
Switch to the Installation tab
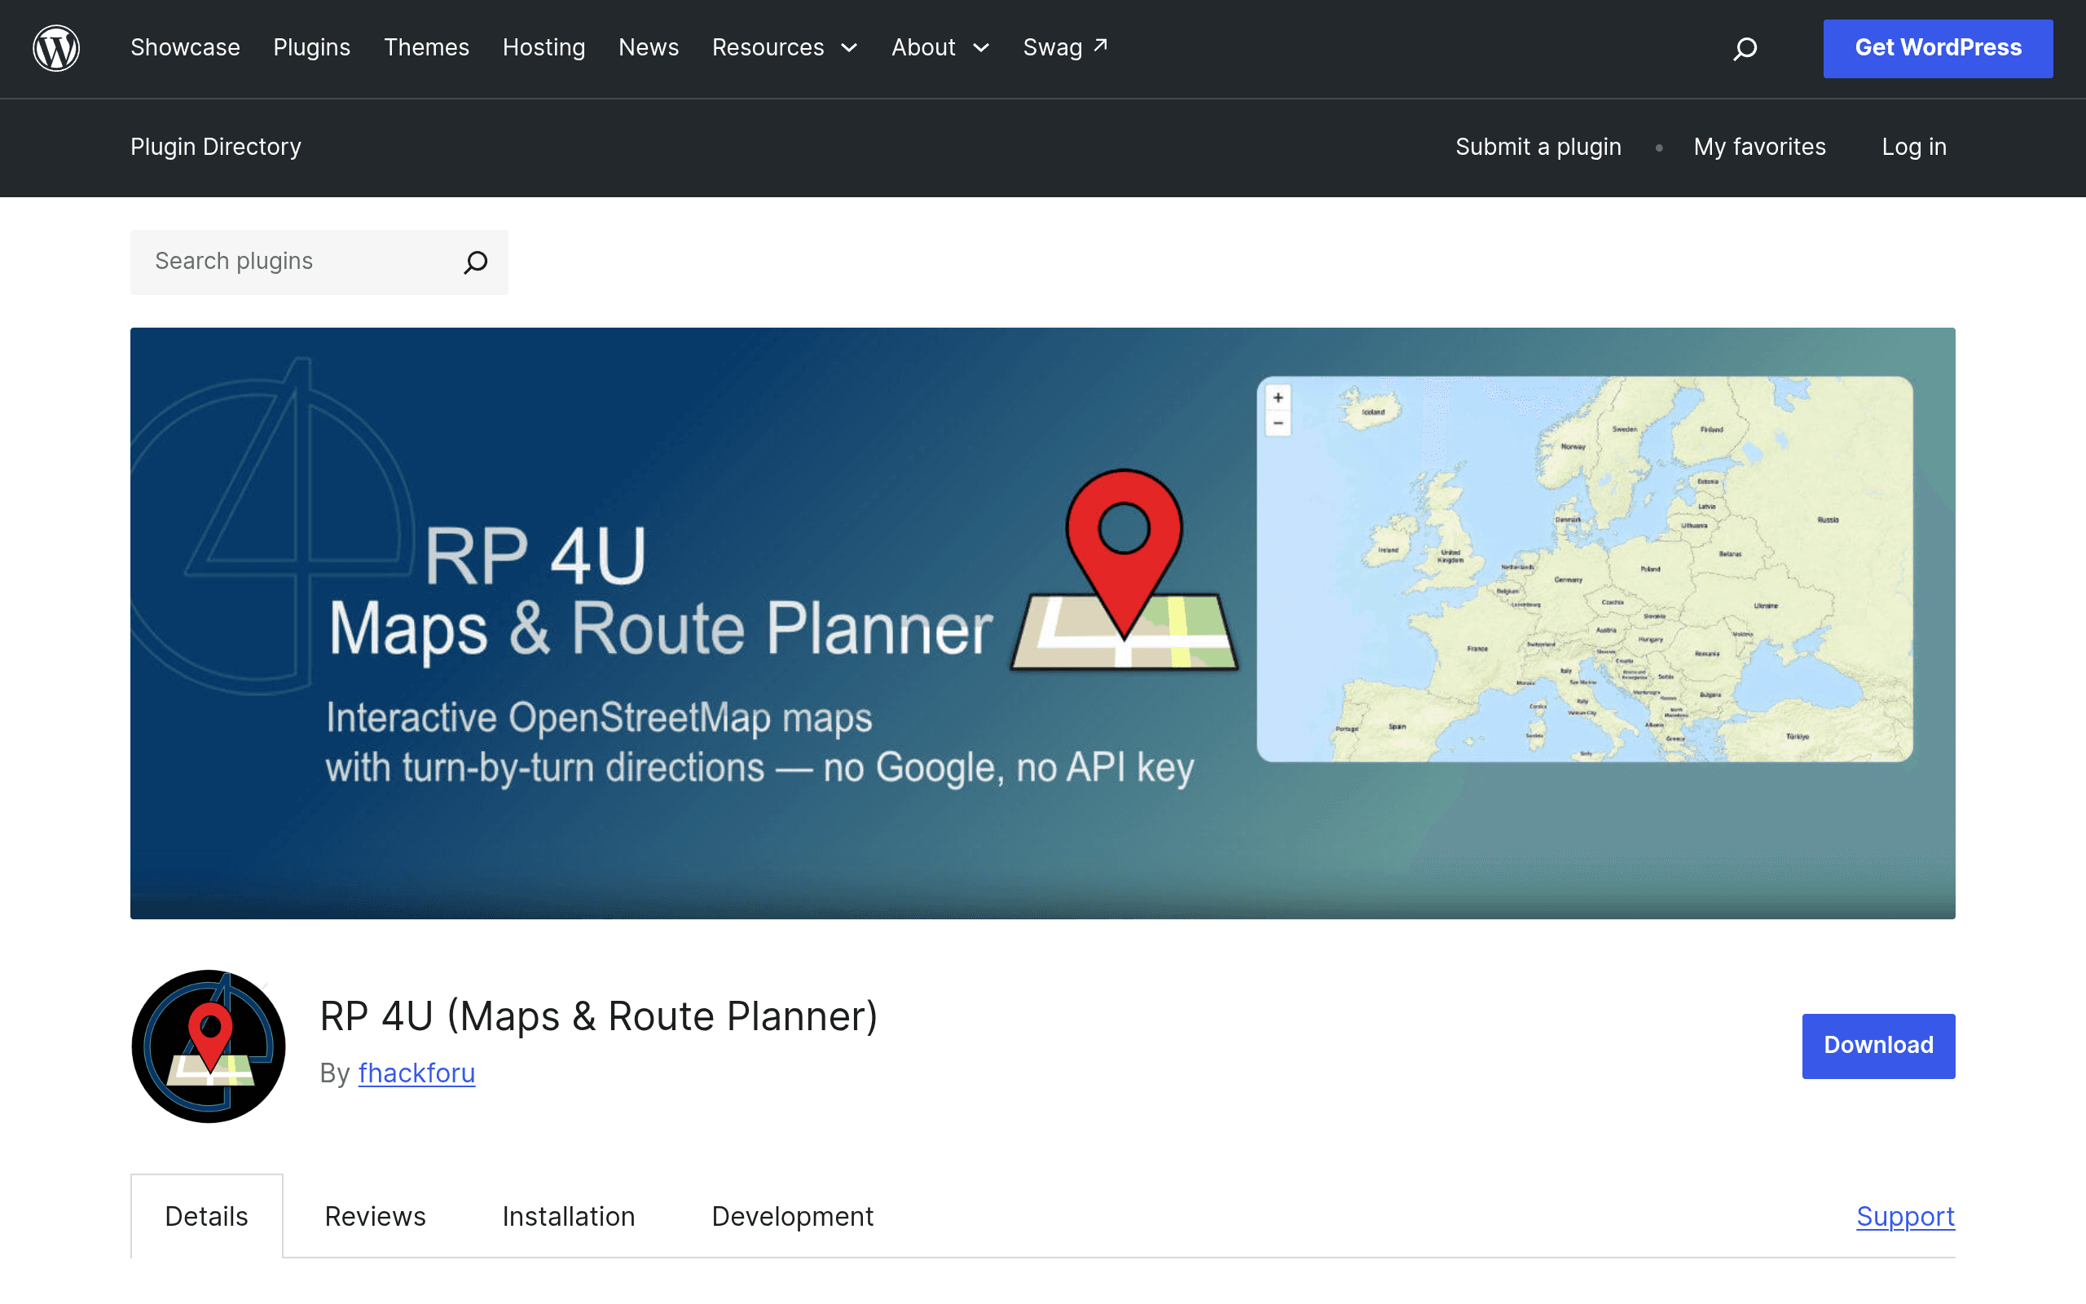click(569, 1216)
